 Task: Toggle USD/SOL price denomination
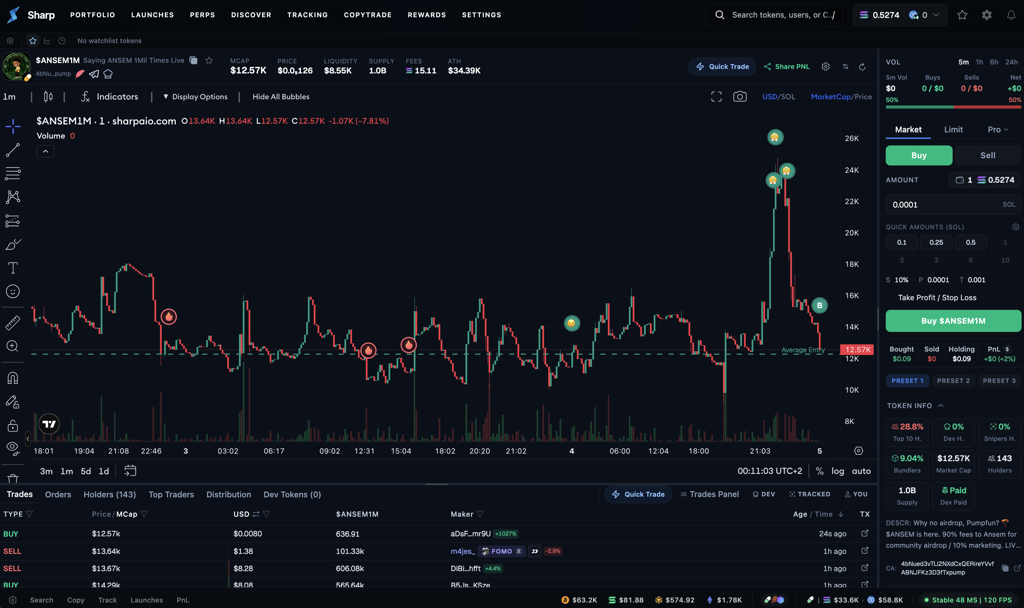[779, 97]
